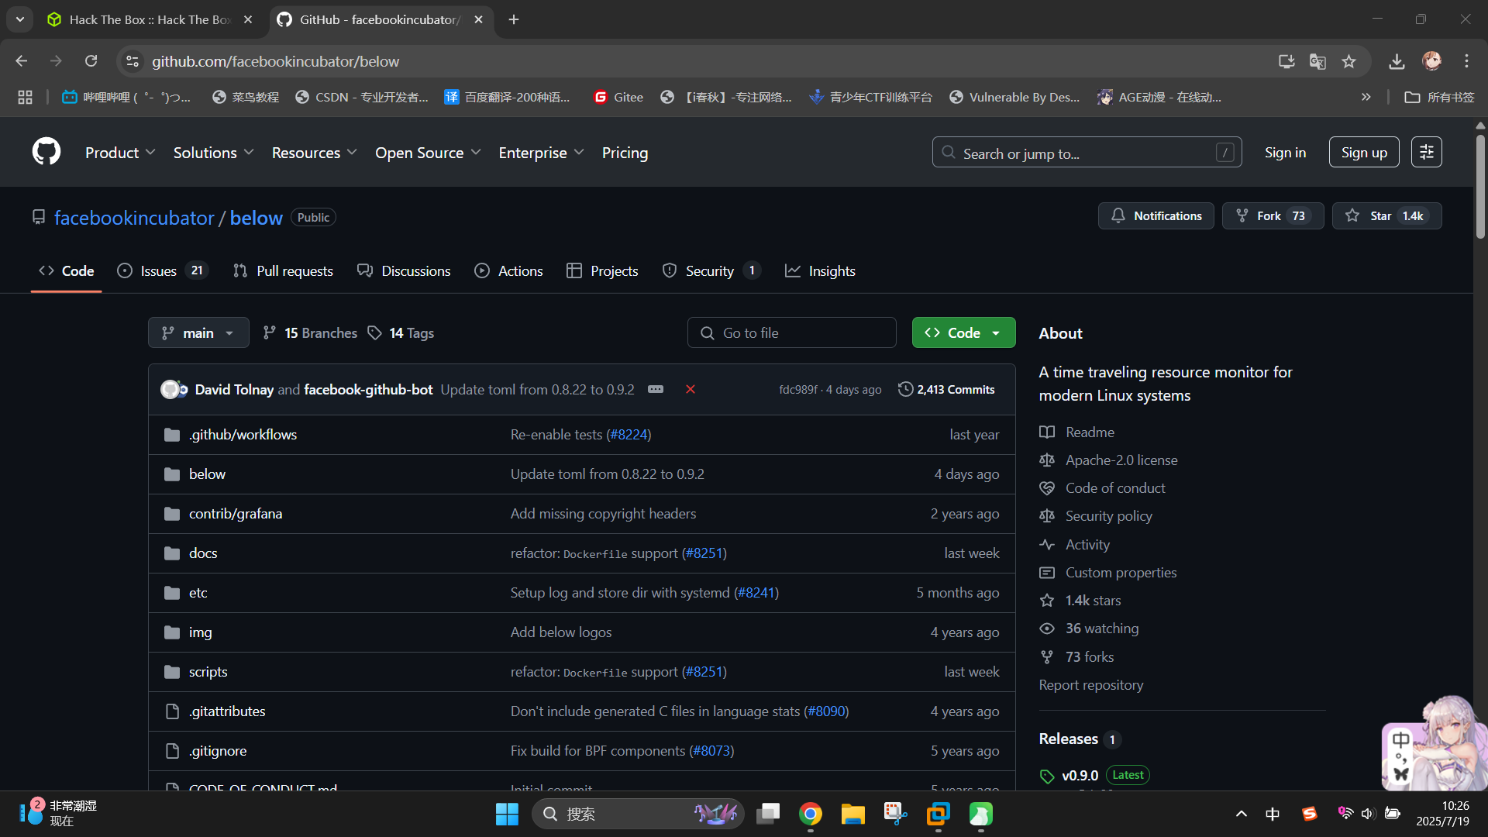Viewport: 1488px width, 837px height.
Task: Bookmark page with the star icon
Action: (x=1348, y=61)
